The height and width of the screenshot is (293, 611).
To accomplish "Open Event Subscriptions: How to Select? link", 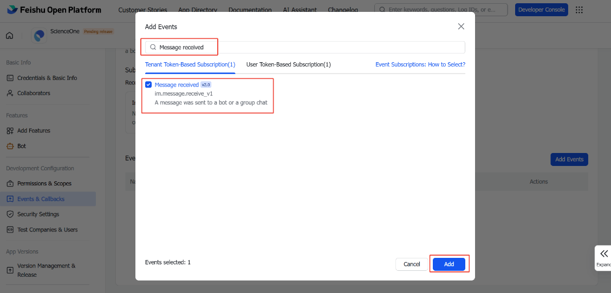I will pos(420,64).
